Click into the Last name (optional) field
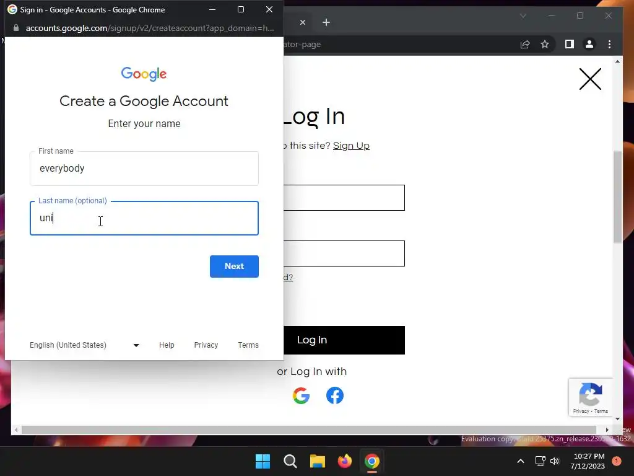Screen dimensions: 634x476 coord(144,218)
